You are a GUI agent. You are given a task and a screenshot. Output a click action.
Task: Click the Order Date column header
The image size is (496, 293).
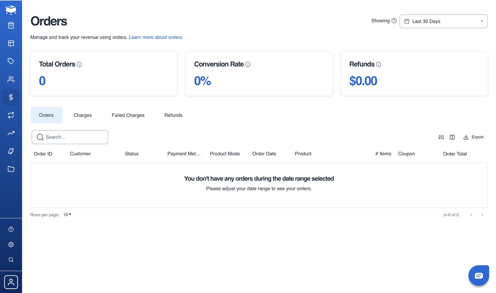[264, 154]
